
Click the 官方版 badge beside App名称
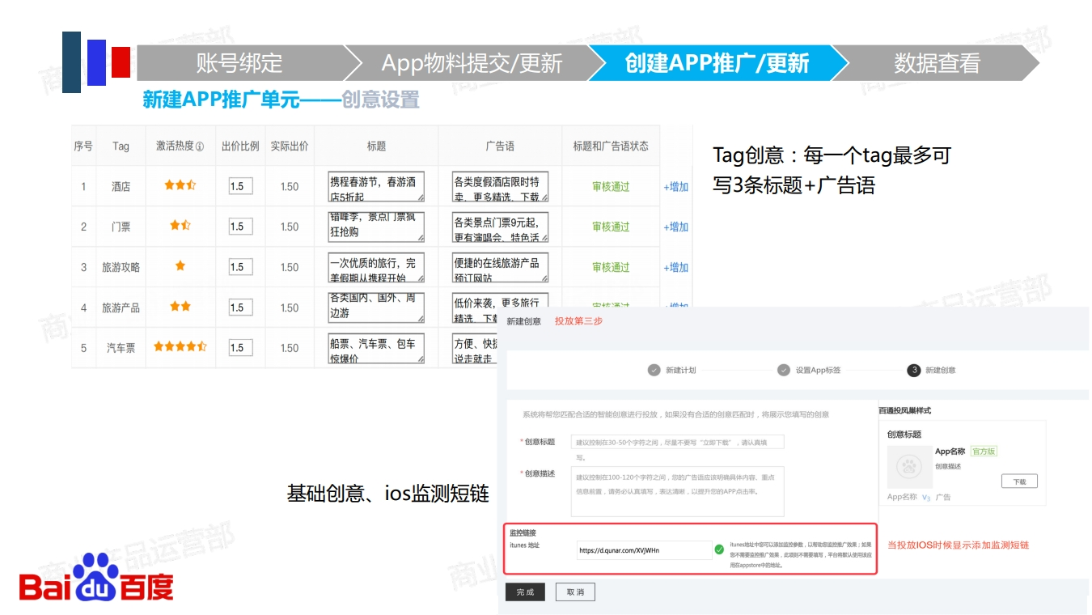point(984,452)
